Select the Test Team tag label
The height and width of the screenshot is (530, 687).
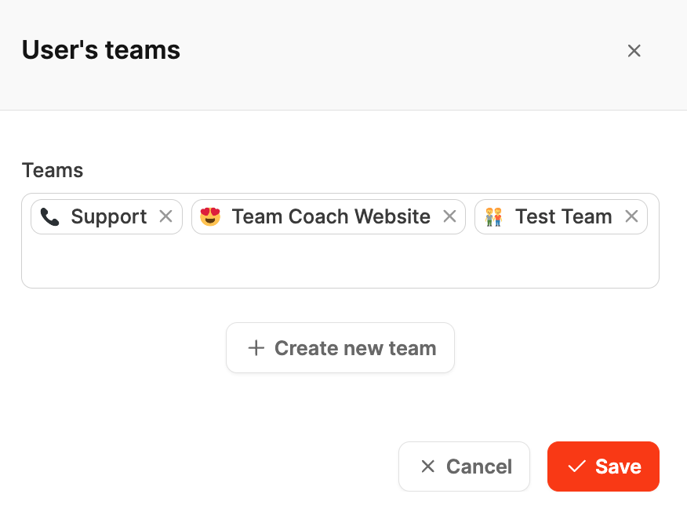click(563, 216)
